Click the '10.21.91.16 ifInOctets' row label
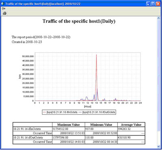Viewport: 162px width, 150px height. click(x=27, y=129)
